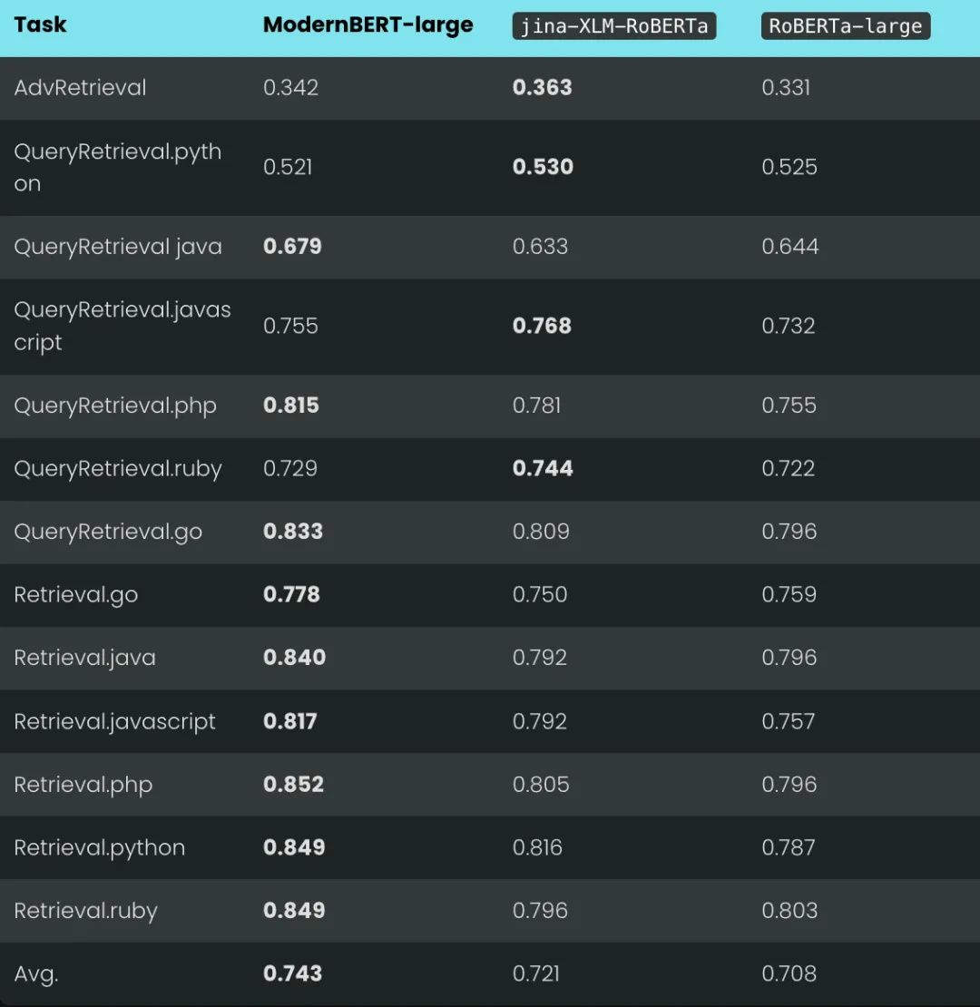Image resolution: width=980 pixels, height=1007 pixels.
Task: Click the jina-XLM-RoBERTa header label
Action: (x=614, y=26)
